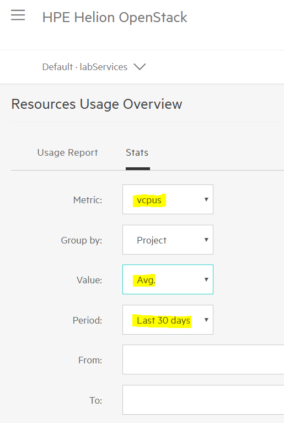Open the Period box showing Last 30 days

[168, 320]
